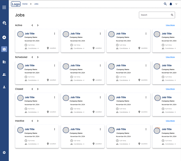
Task: Open Job Title on first Closed card
Action: point(30,97)
